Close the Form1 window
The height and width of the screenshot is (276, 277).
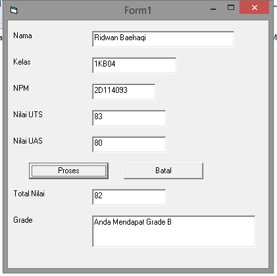254,7
